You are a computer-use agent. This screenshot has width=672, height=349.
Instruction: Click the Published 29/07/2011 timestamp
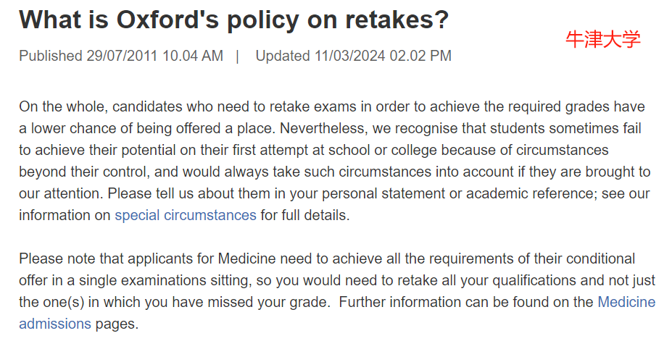121,56
